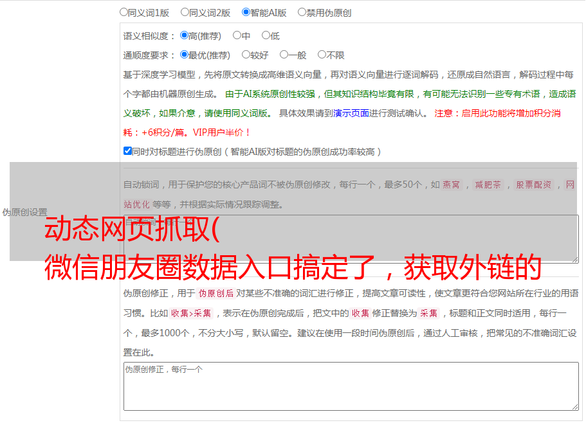This screenshot has width=586, height=423.
Task: Click the 伪原创修正 textarea resize grip
Action: click(x=574, y=406)
